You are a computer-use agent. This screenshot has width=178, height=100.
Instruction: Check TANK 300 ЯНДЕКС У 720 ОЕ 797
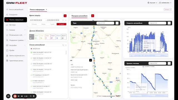[x=31, y=58]
